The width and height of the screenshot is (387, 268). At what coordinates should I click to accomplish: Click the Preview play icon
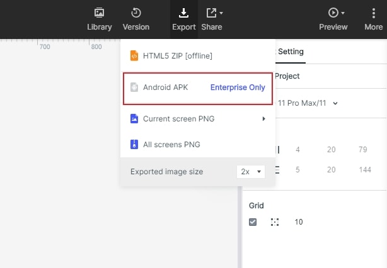(x=333, y=13)
